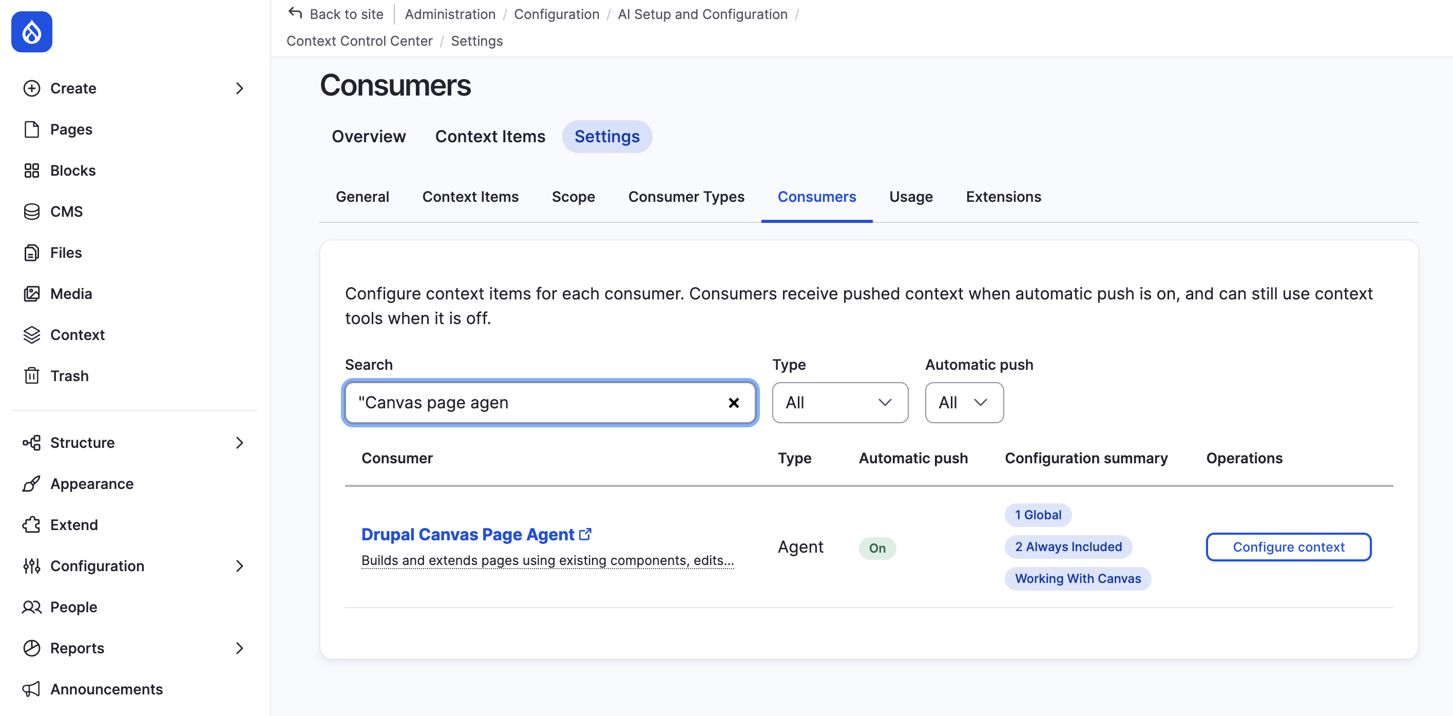Click the Media image icon
Screen dimensions: 1453x716
click(x=32, y=293)
